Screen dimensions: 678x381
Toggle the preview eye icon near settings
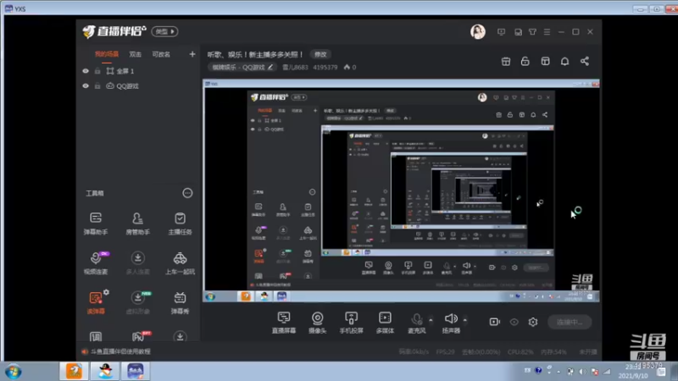(x=514, y=322)
